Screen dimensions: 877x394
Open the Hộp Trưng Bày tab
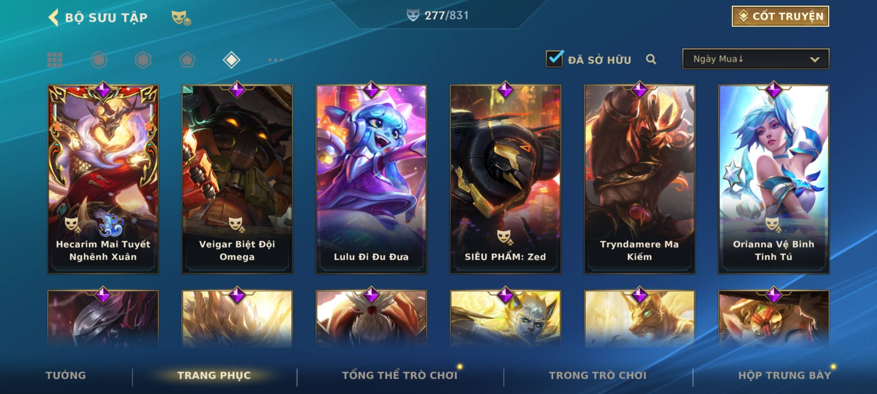pyautogui.click(x=785, y=375)
